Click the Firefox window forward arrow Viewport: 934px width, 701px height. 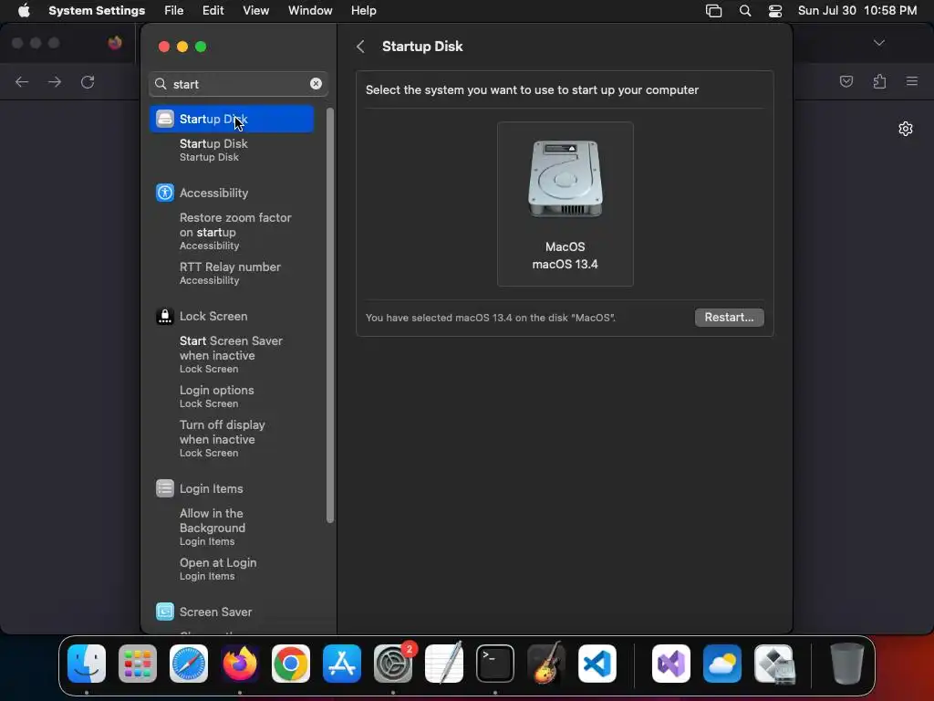55,81
